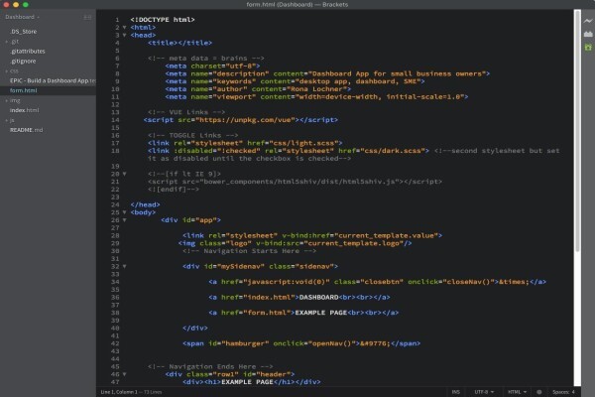Click the Line 1, Column 1 status text
The image size is (595, 397).
point(119,392)
